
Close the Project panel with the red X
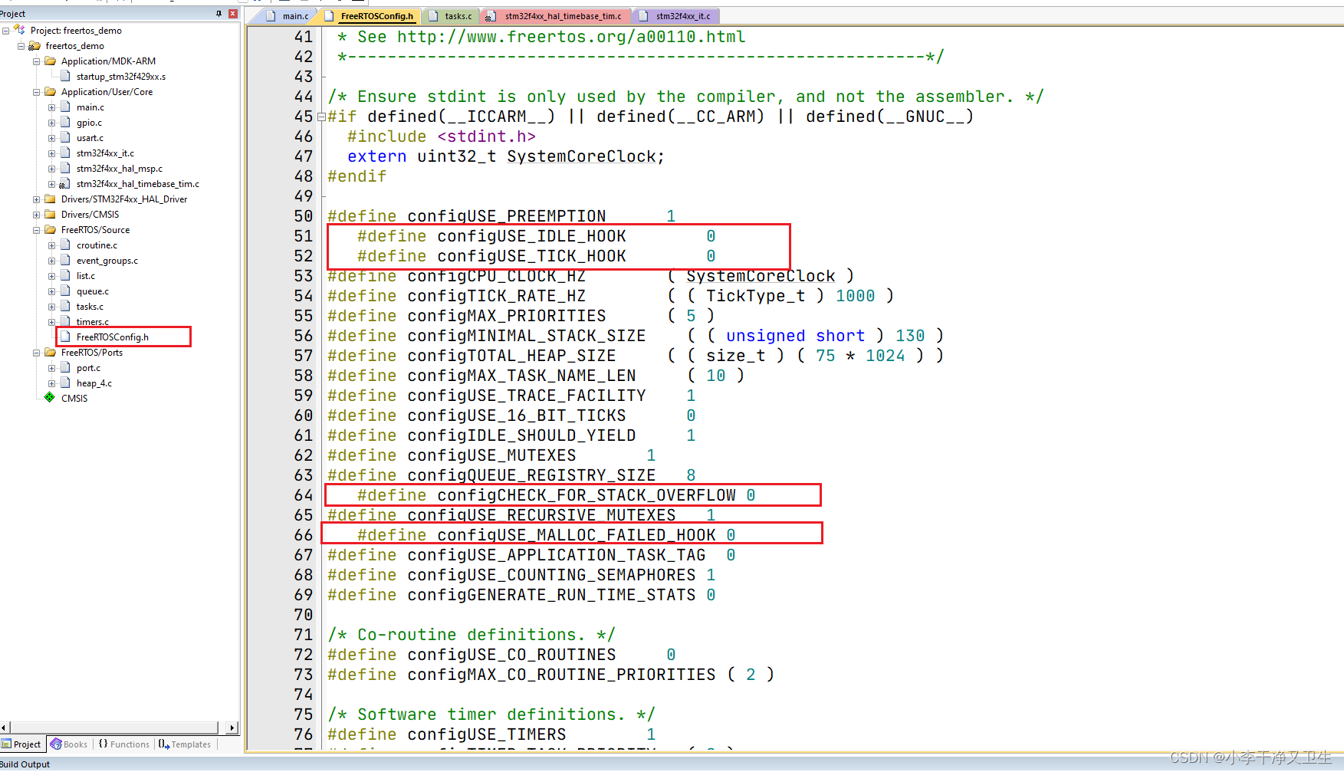click(x=233, y=14)
